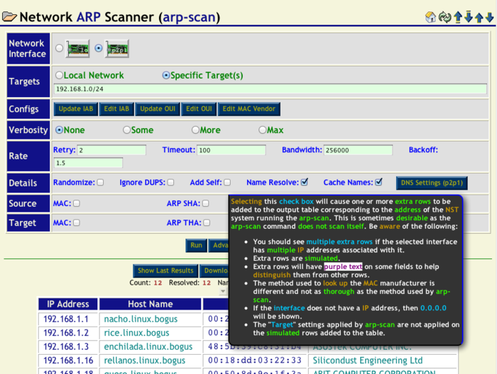The height and width of the screenshot is (374, 497).
Task: Toggle the Name Resolve checkbox
Action: pyautogui.click(x=304, y=182)
